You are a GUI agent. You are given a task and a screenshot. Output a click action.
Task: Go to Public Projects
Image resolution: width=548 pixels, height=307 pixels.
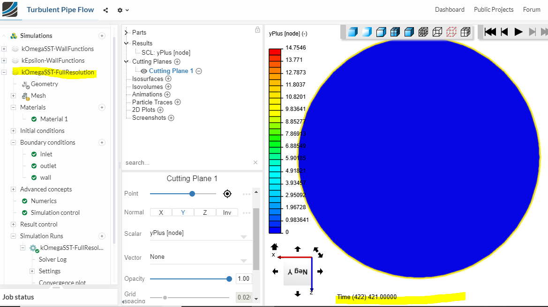point(493,10)
